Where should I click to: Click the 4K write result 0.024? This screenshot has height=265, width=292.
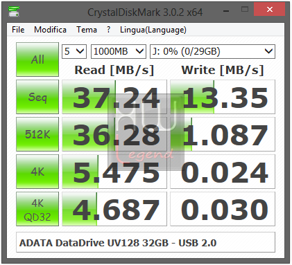[x=223, y=172]
